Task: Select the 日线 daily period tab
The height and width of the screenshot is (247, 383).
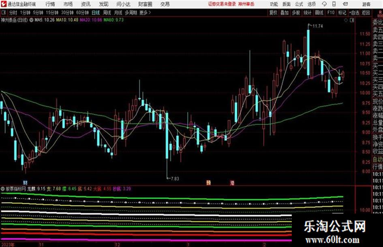Action: pyautogui.click(x=96, y=13)
